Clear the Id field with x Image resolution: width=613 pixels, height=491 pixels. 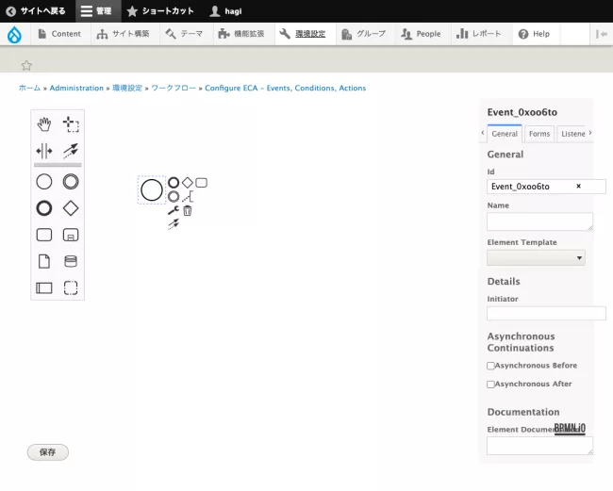579,187
